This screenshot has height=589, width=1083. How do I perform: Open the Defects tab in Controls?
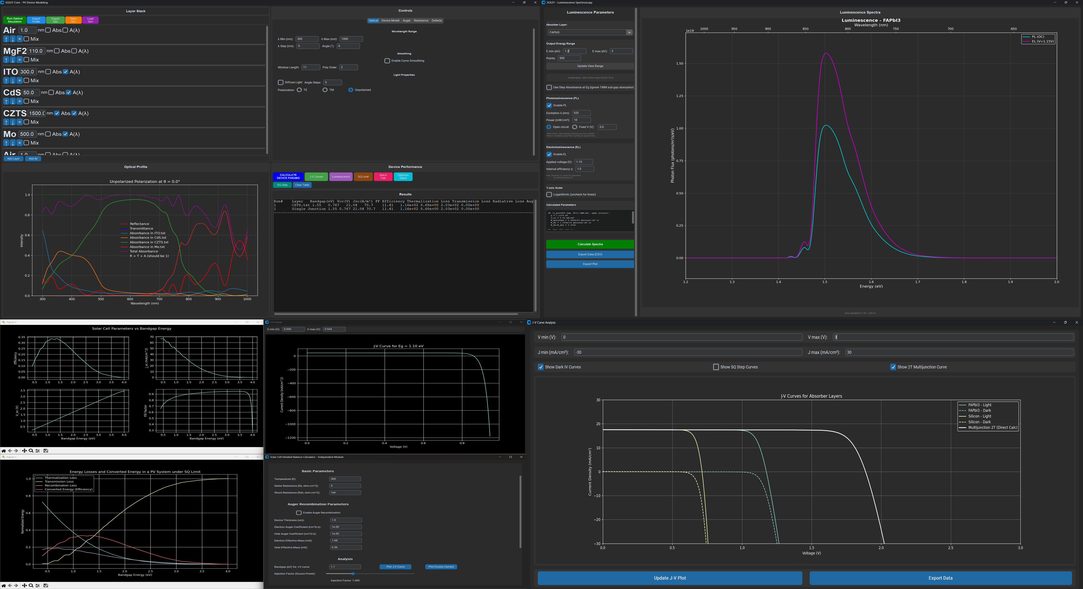pyautogui.click(x=437, y=21)
